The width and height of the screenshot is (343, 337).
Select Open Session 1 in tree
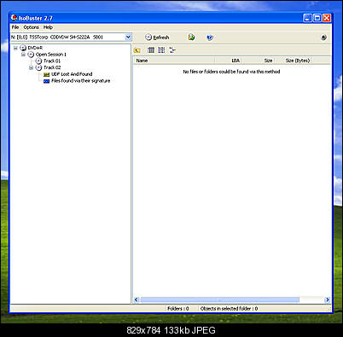tap(51, 55)
